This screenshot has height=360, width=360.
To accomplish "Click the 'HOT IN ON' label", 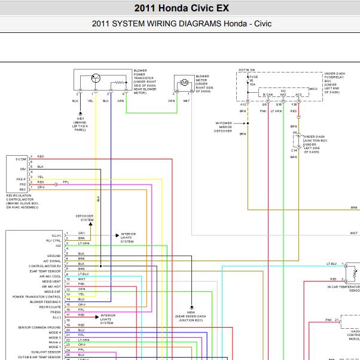I will [x=247, y=70].
